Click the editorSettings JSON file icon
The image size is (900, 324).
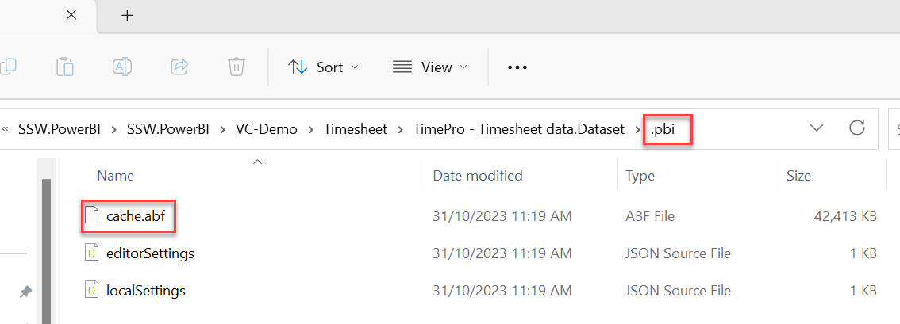[x=91, y=253]
